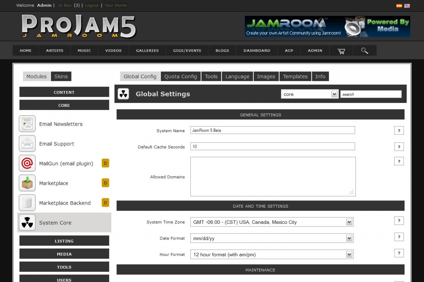
Task: Click the Global Settings radiation icon header
Action: (123, 94)
